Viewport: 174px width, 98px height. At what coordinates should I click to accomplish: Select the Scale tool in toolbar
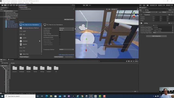(x=11, y=5)
